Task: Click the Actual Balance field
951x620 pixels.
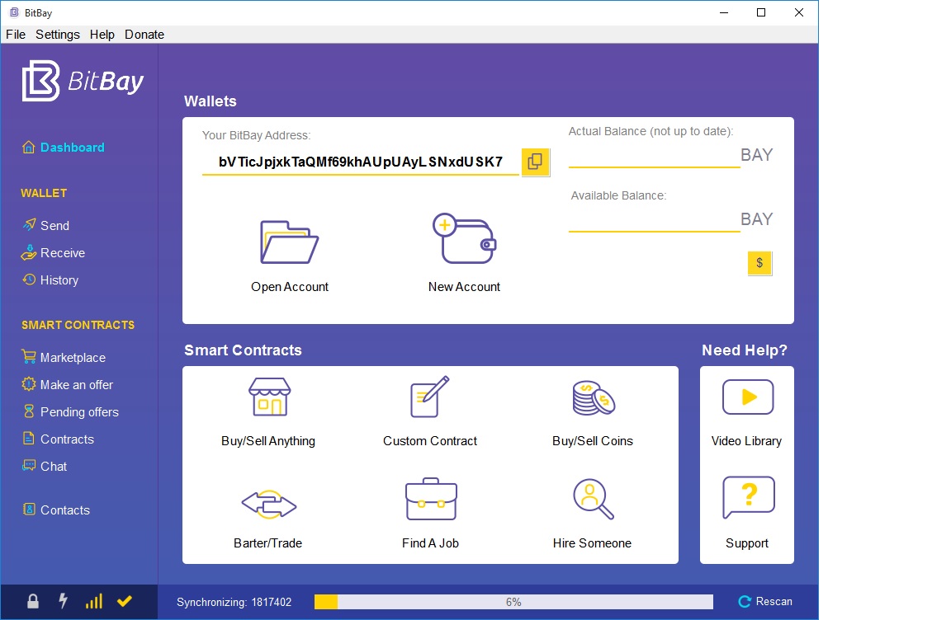Action: click(x=654, y=155)
